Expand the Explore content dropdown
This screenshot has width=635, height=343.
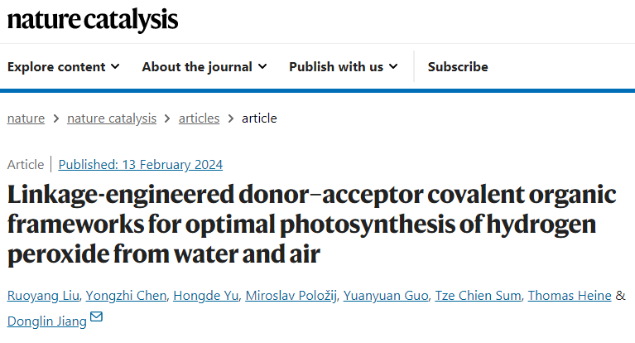(64, 66)
